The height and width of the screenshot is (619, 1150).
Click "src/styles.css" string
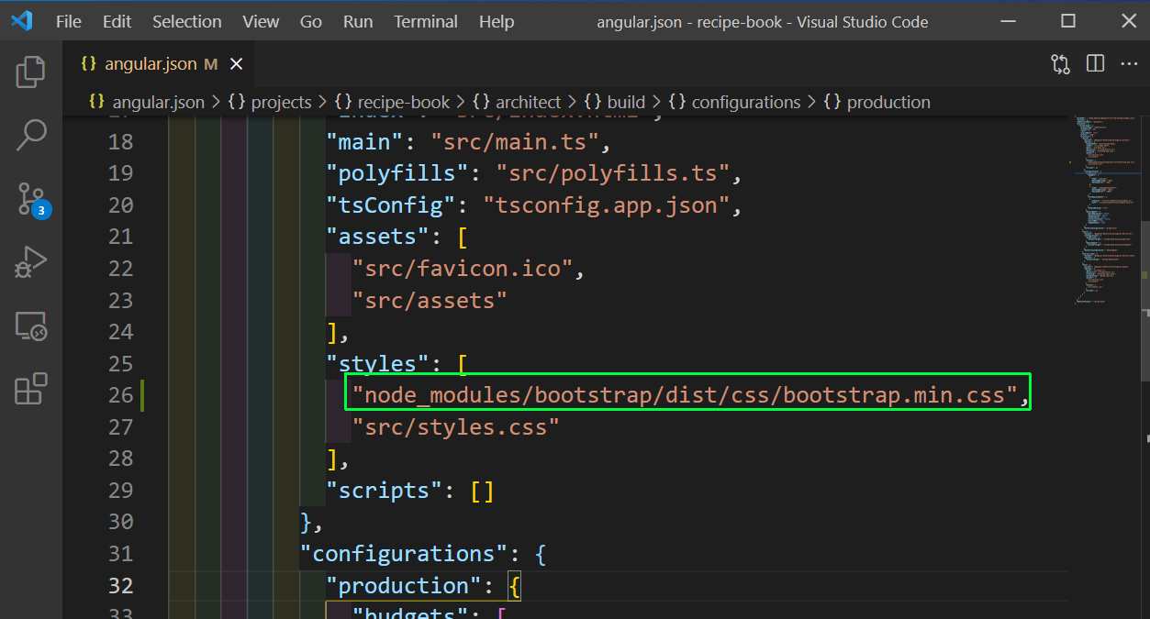click(456, 427)
